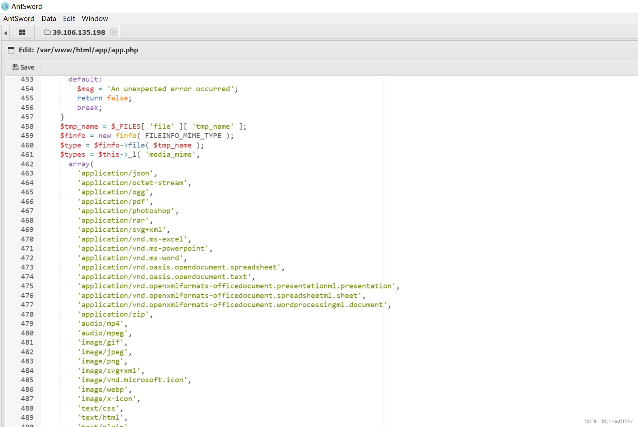Click FILEINFO_MIME_TYPE constant

point(183,136)
